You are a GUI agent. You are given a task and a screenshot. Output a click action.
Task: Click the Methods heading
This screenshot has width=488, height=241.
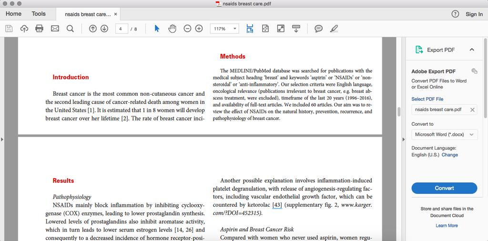(233, 56)
